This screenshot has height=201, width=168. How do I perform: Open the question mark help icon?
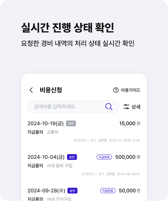tap(116, 90)
